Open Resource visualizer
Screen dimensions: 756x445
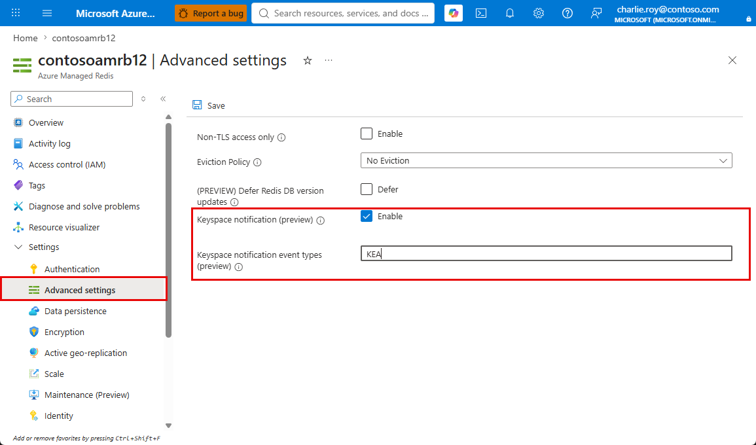click(64, 227)
